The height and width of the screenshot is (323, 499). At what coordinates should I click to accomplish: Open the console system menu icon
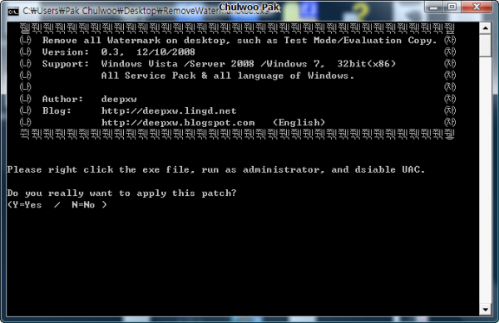point(13,12)
